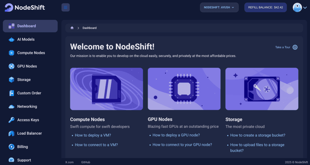
Task: Click the breadcrumb home icon
Action: (x=72, y=28)
